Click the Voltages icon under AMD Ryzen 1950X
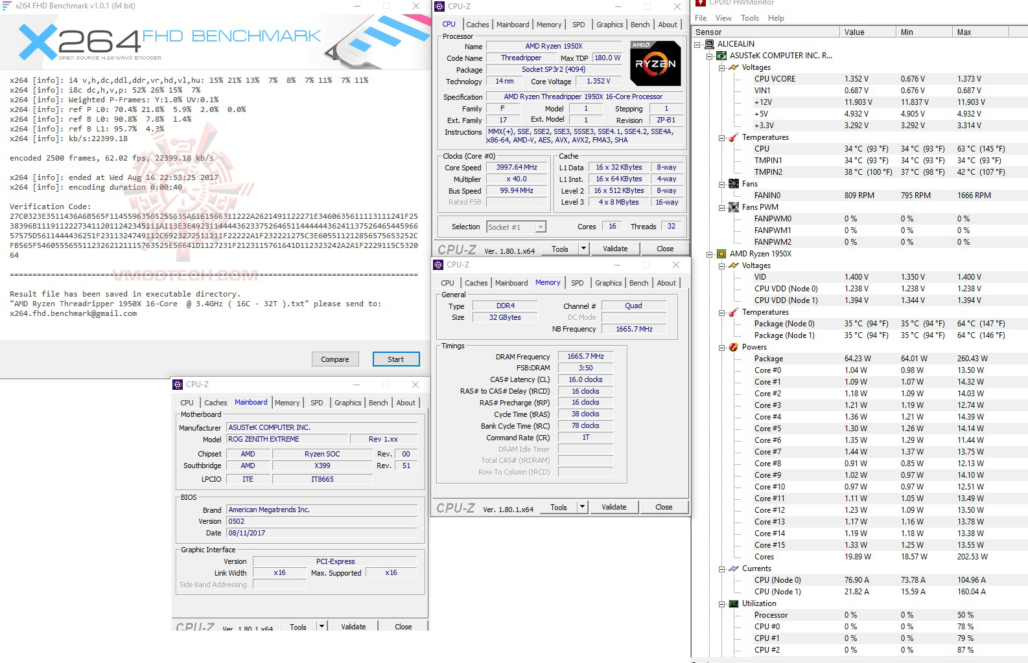 pos(733,265)
